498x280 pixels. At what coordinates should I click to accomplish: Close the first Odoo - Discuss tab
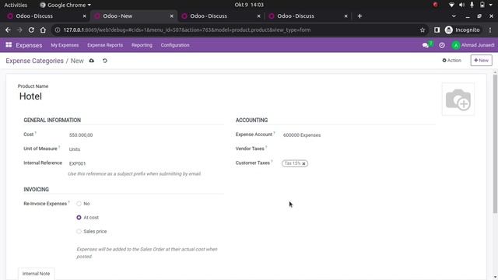click(84, 16)
